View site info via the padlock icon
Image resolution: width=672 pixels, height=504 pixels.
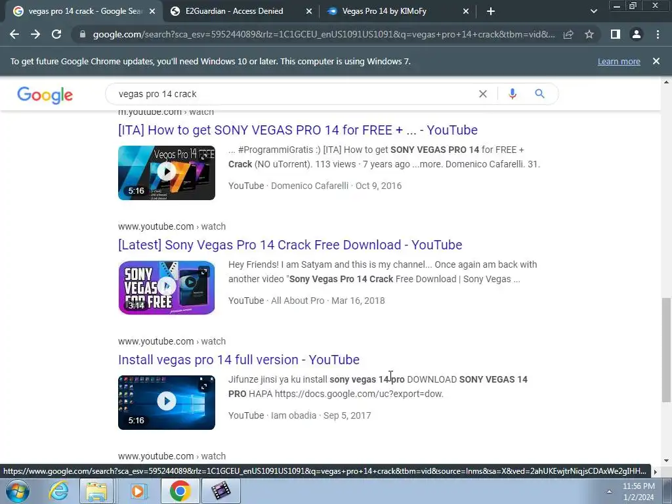point(82,34)
